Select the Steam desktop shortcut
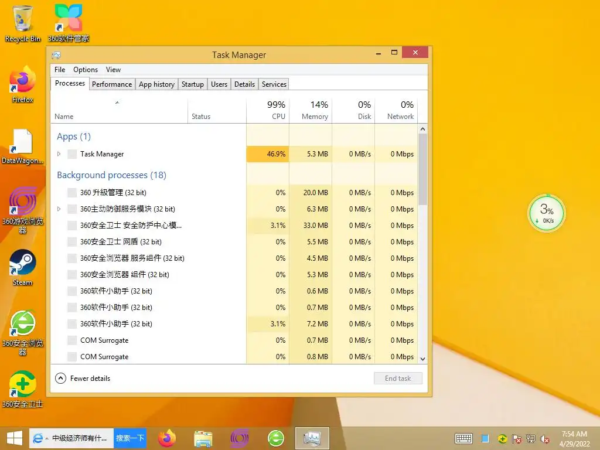This screenshot has height=450, width=600. point(23,268)
